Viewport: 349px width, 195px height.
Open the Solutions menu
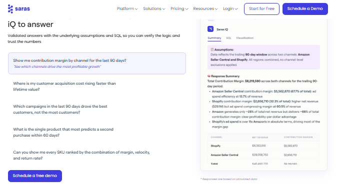click(154, 8)
